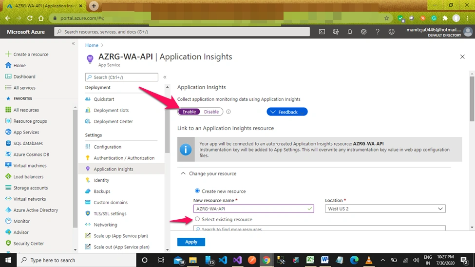Open Visual Studio from taskbar
Screen dimensions: 475x267
(x=238, y=260)
